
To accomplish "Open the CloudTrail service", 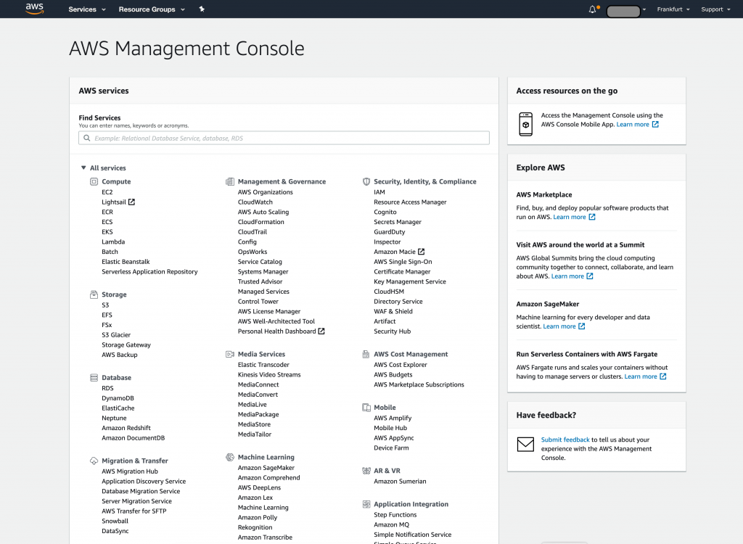I will (253, 231).
